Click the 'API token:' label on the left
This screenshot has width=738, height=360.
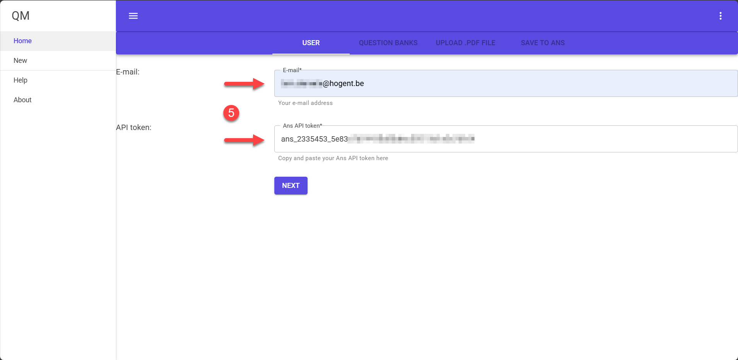[x=134, y=127]
